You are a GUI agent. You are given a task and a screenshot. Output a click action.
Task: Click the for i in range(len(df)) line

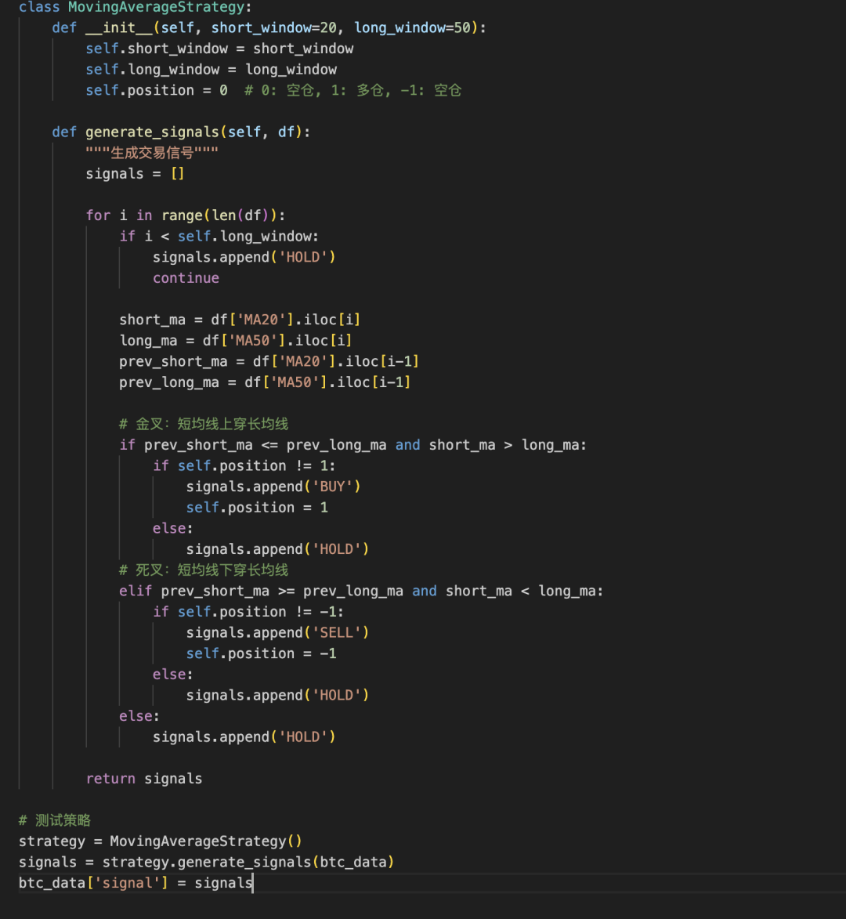pos(186,215)
